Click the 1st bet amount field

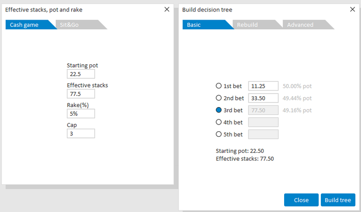pyautogui.click(x=263, y=86)
